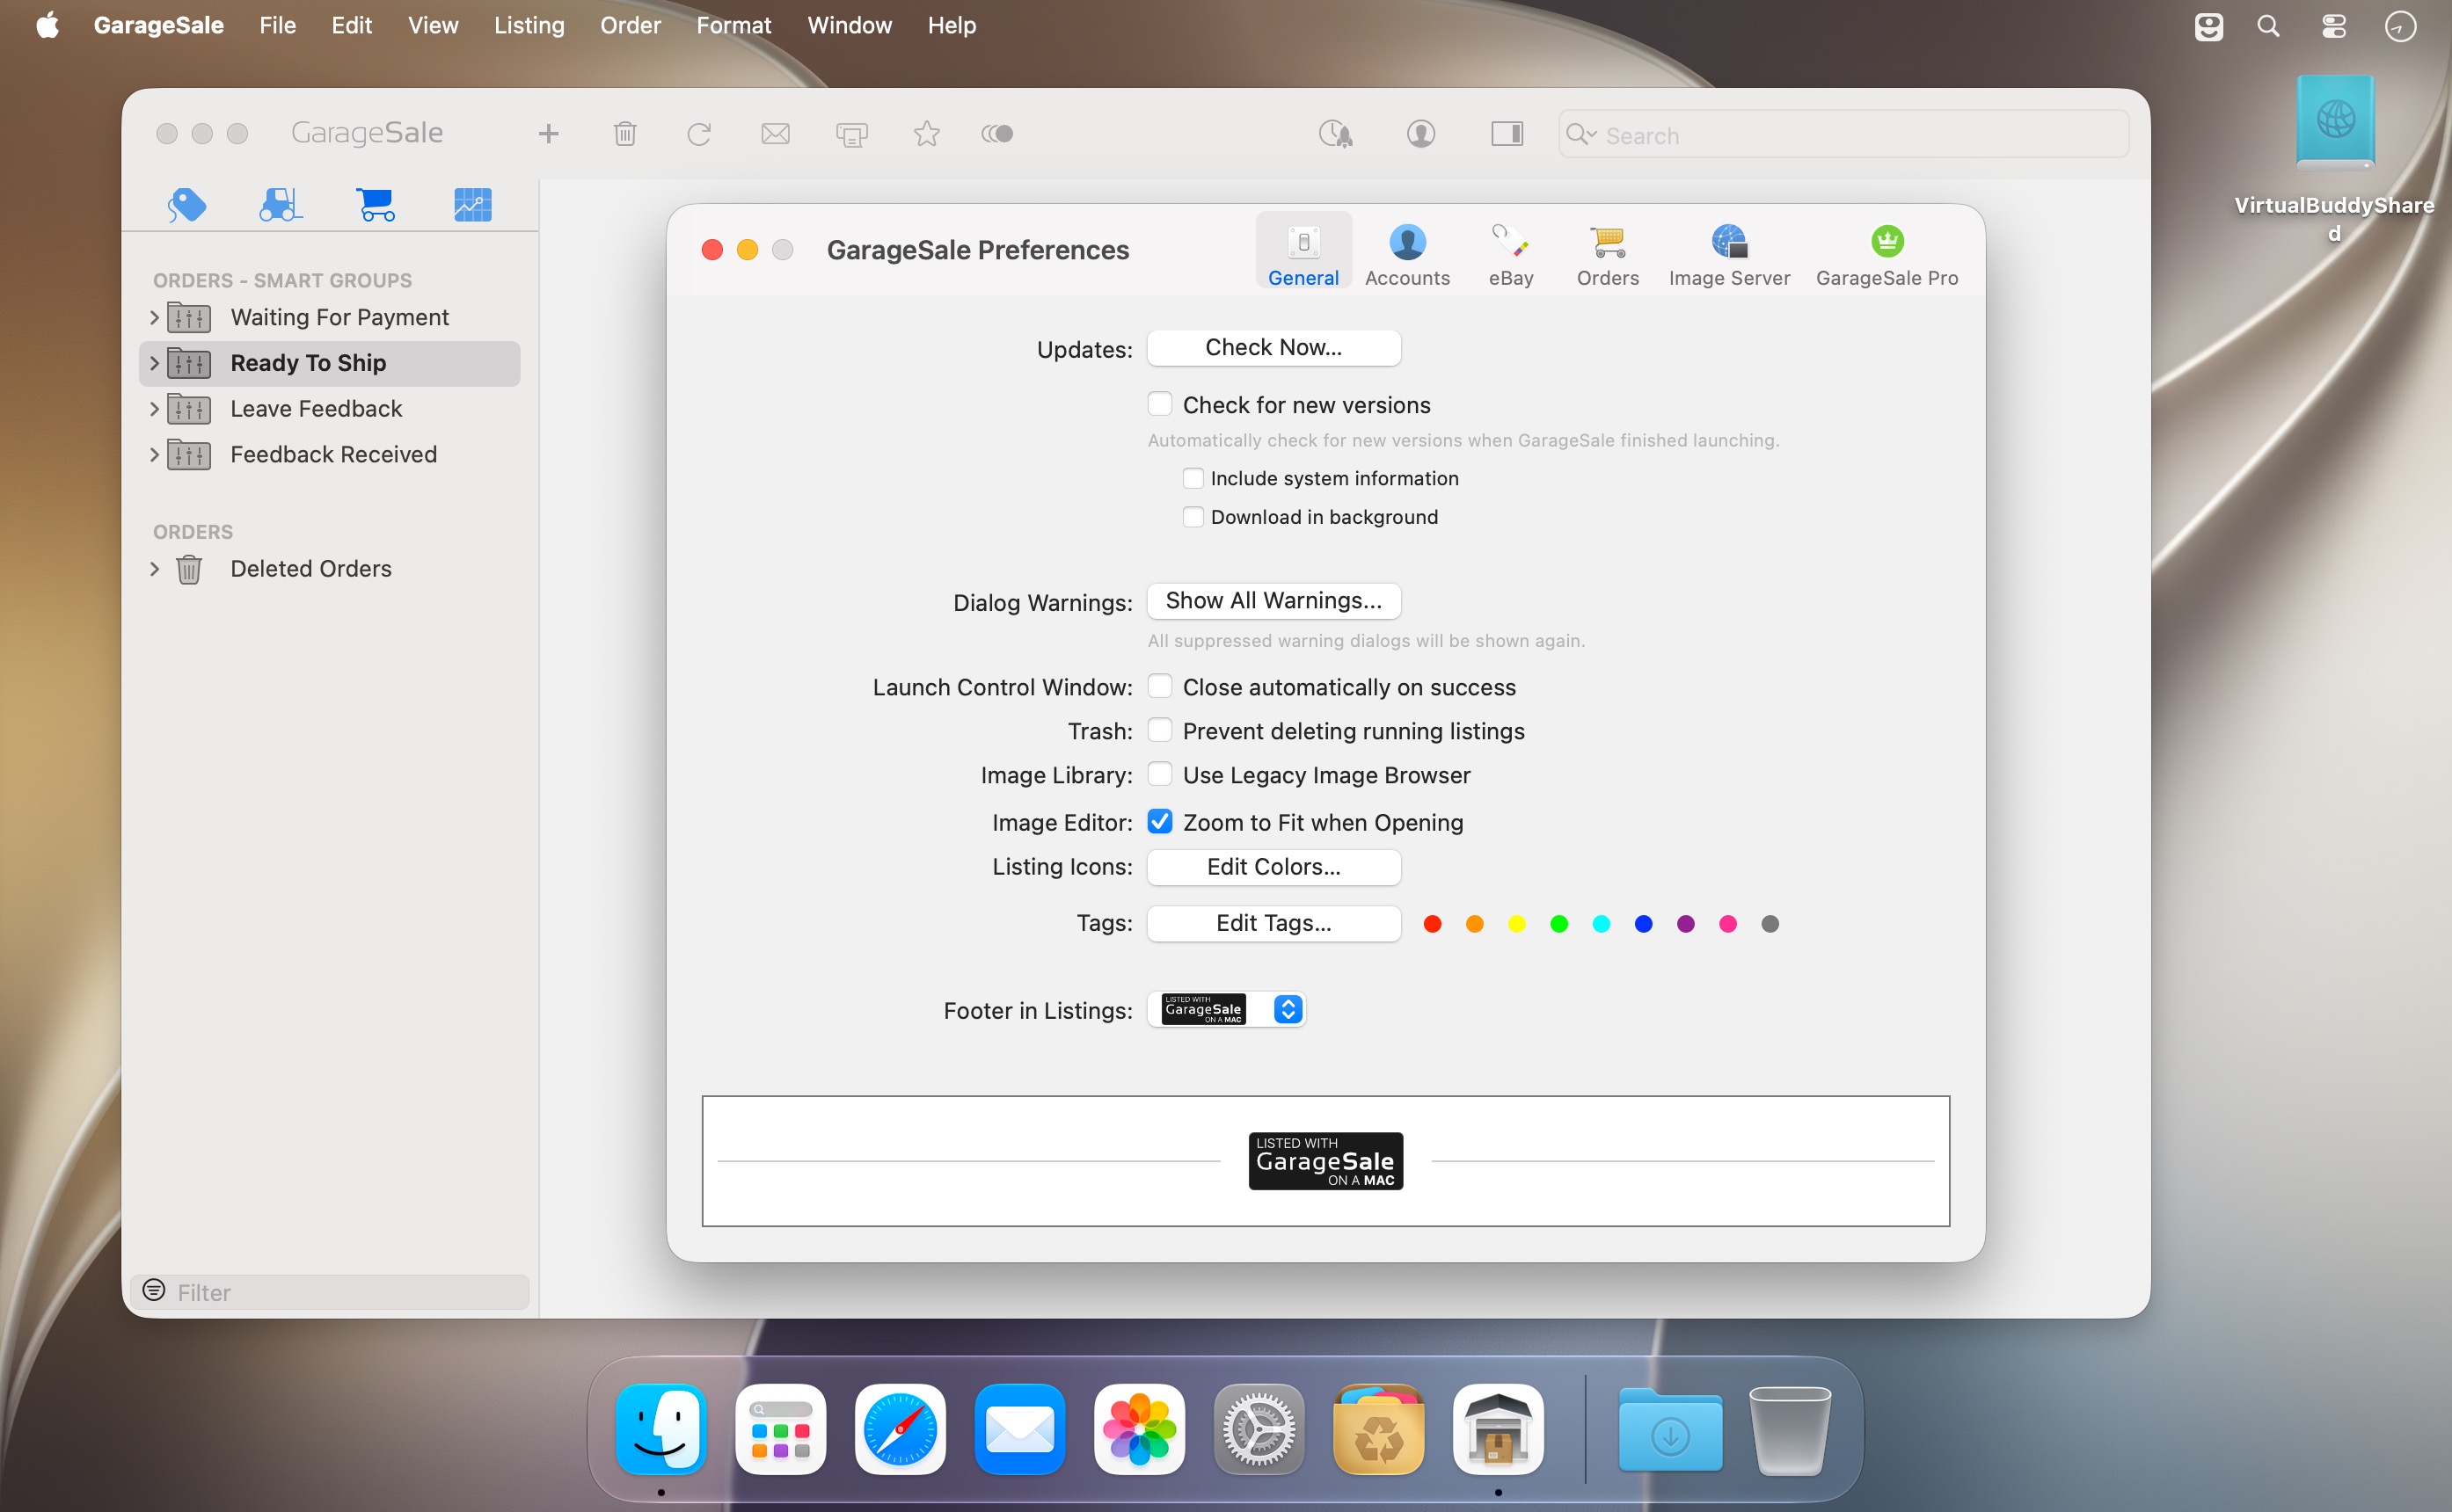Screen dimensions: 2452x1512
Task: Open the listings tag icon in sidebar
Action: tap(187, 205)
